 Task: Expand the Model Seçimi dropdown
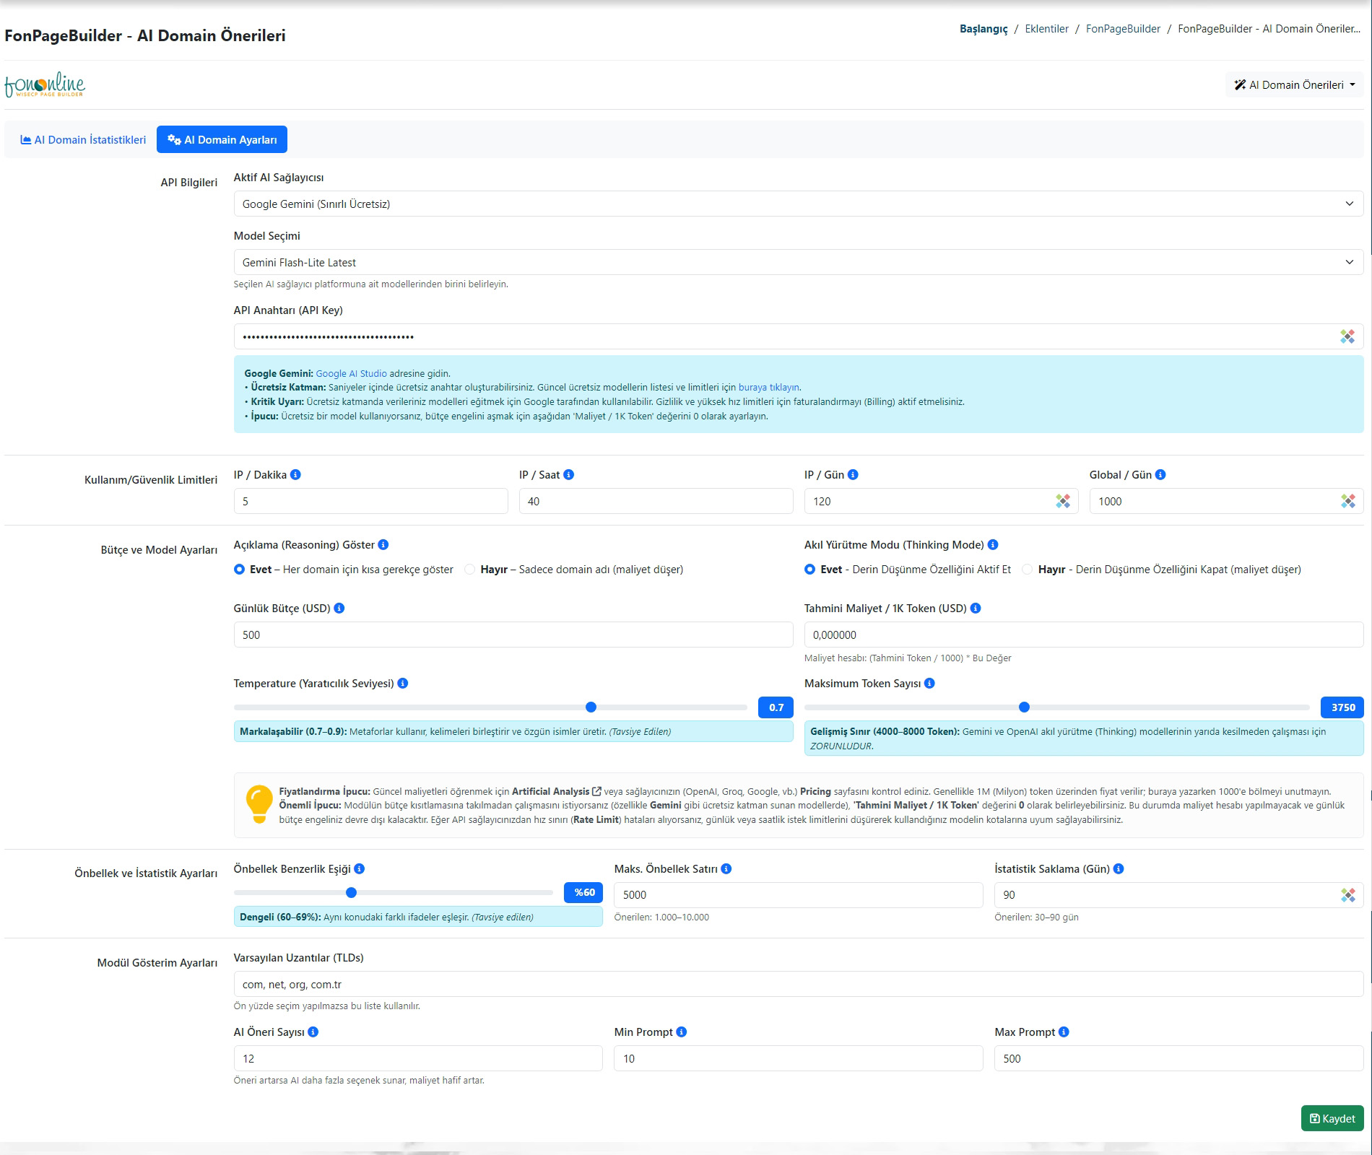[x=799, y=263]
